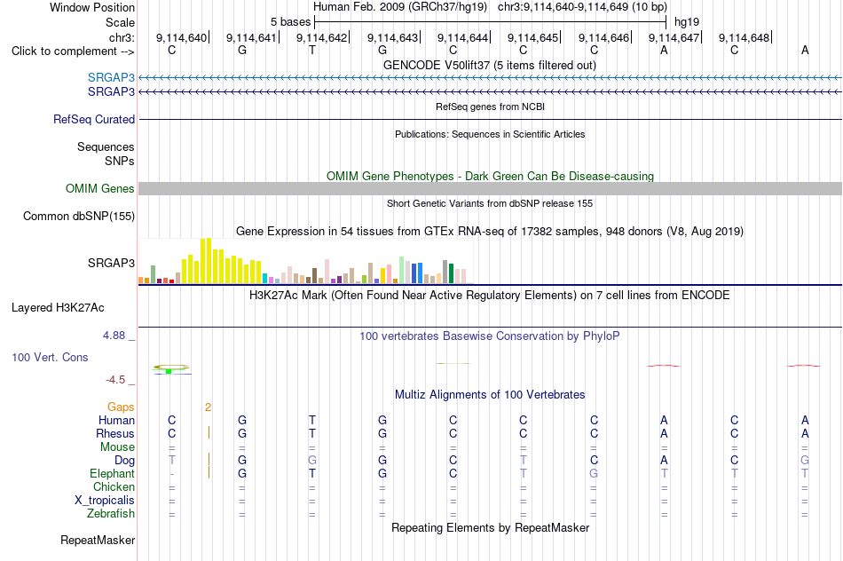Click the dark blue SRGAP3 gene label
The width and height of the screenshot is (843, 561).
pos(111,92)
